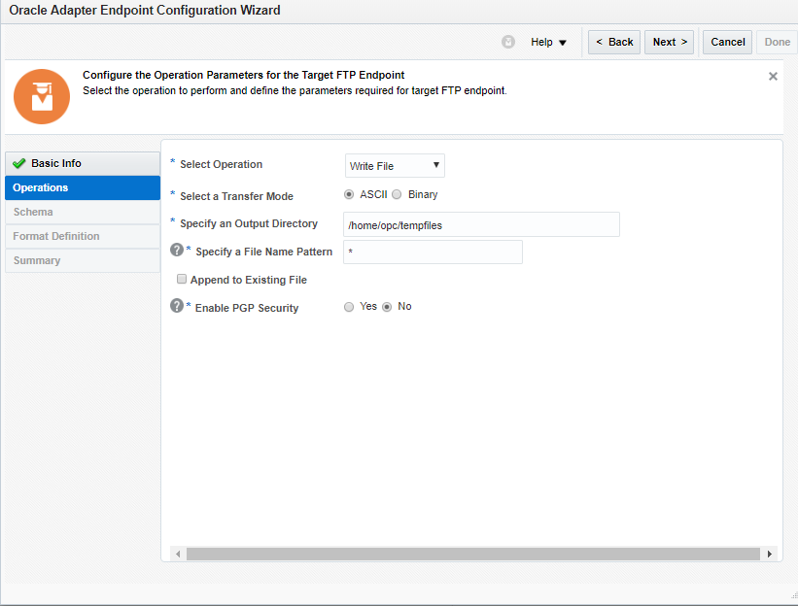798x606 pixels.
Task: Click the Next button
Action: pos(669,42)
